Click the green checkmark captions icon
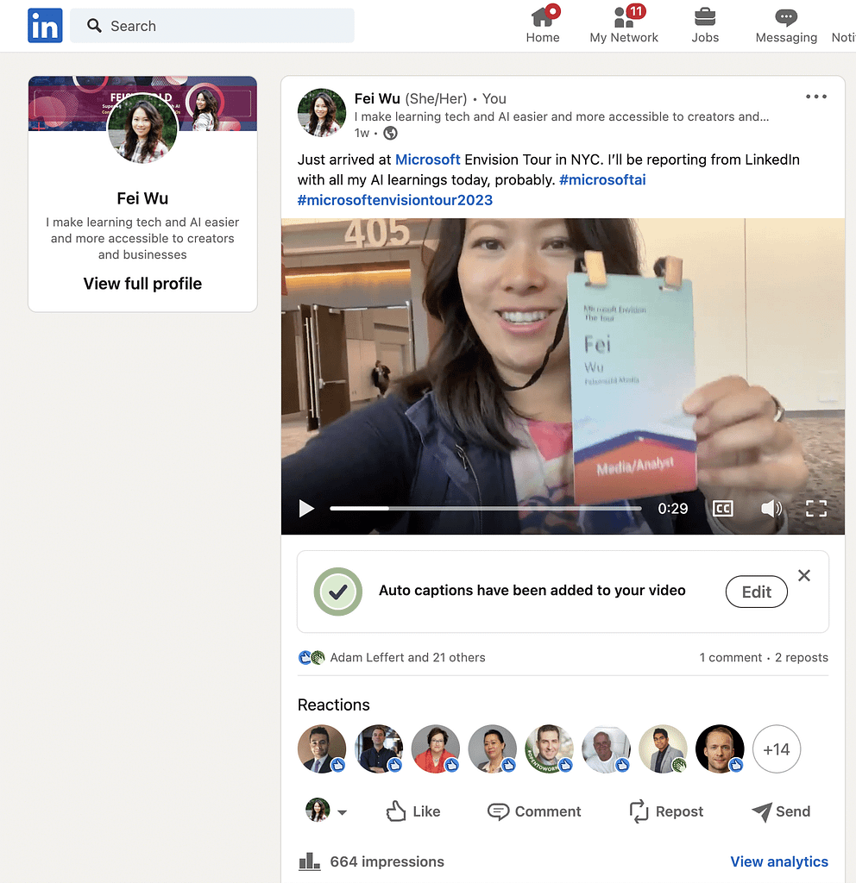Image resolution: width=856 pixels, height=883 pixels. point(338,592)
